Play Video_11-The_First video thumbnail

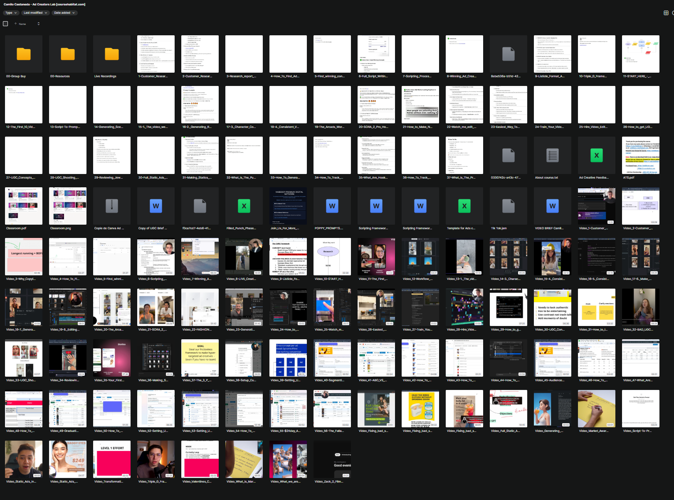tap(376, 257)
